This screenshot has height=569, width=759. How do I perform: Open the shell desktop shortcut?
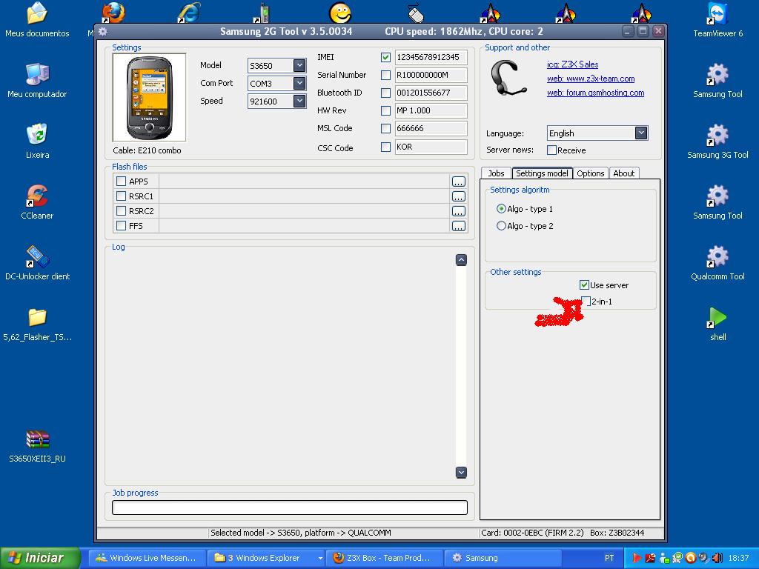(x=717, y=324)
